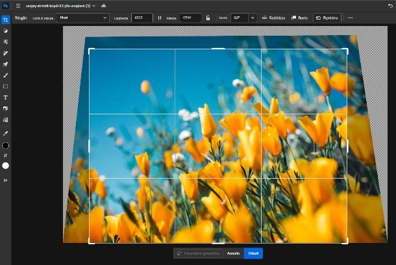The image size is (396, 265).
Task: Select the Type tool
Action: pyautogui.click(x=6, y=97)
